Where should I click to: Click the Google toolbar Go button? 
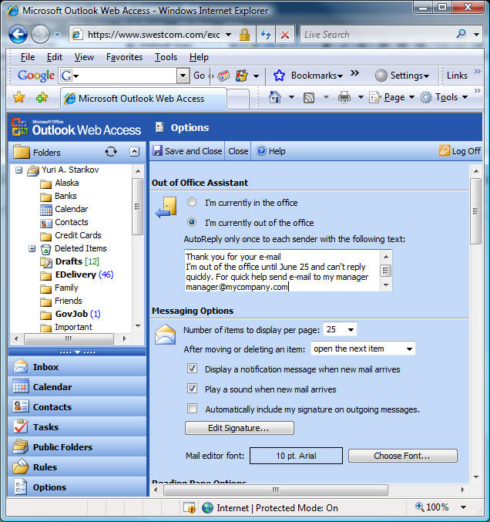tap(199, 76)
